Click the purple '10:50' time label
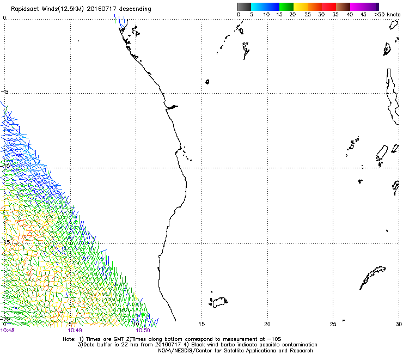The height and width of the screenshot is (354, 403). [143, 331]
